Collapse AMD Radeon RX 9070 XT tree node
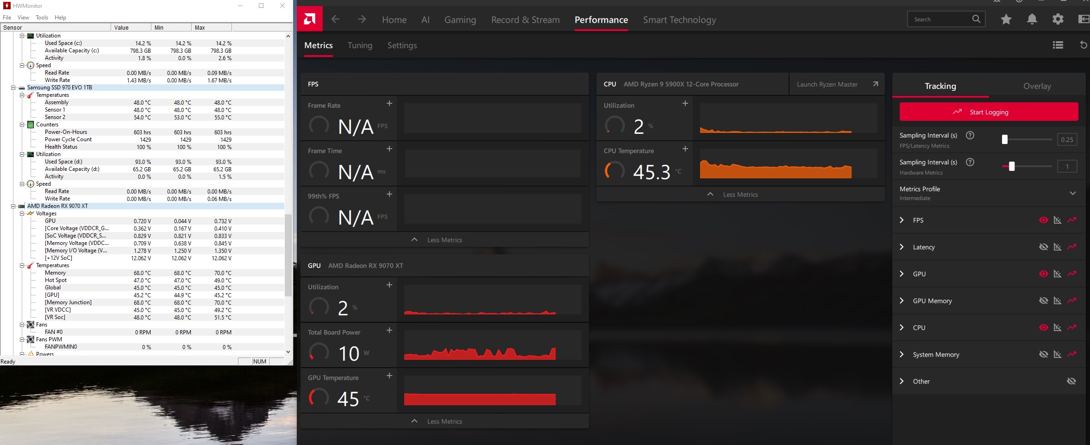1090x445 pixels. click(13, 206)
